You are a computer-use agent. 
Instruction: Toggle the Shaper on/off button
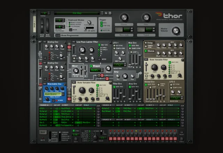point(91,66)
